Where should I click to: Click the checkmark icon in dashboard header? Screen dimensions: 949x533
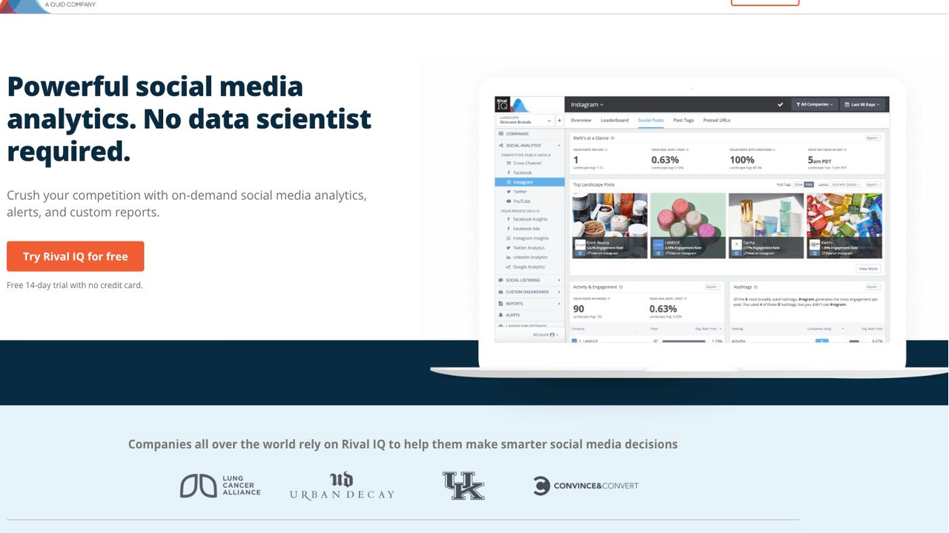[x=780, y=104]
